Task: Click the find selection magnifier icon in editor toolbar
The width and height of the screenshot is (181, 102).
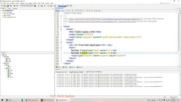Action: [76, 11]
